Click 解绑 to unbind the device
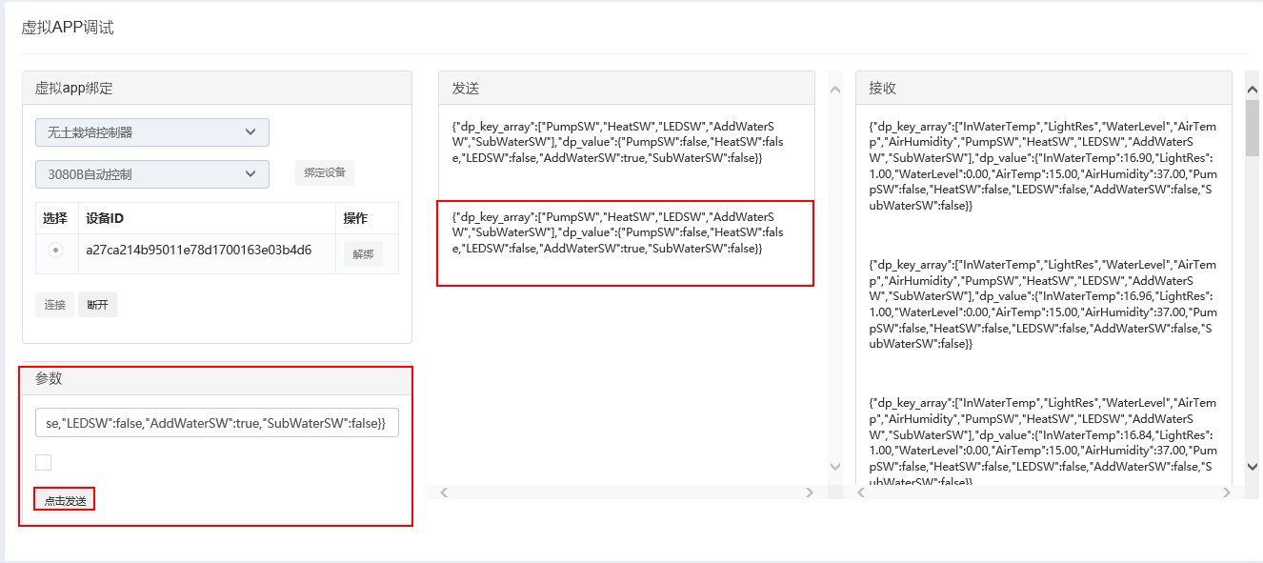 coord(363,254)
